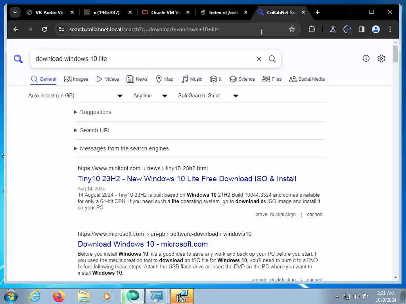Select the Images search category
This screenshot has width=406, height=304.
76,79
